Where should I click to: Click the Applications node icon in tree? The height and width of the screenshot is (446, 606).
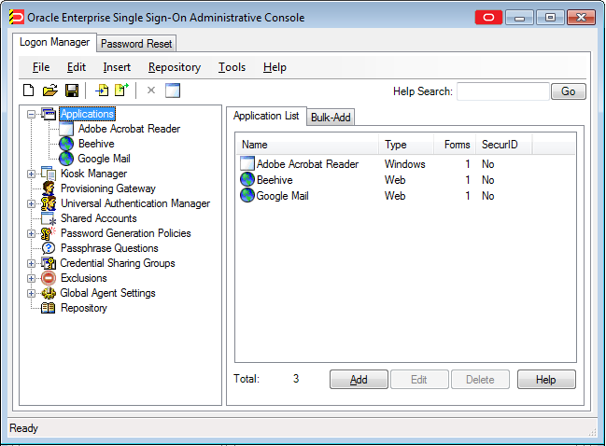[49, 114]
